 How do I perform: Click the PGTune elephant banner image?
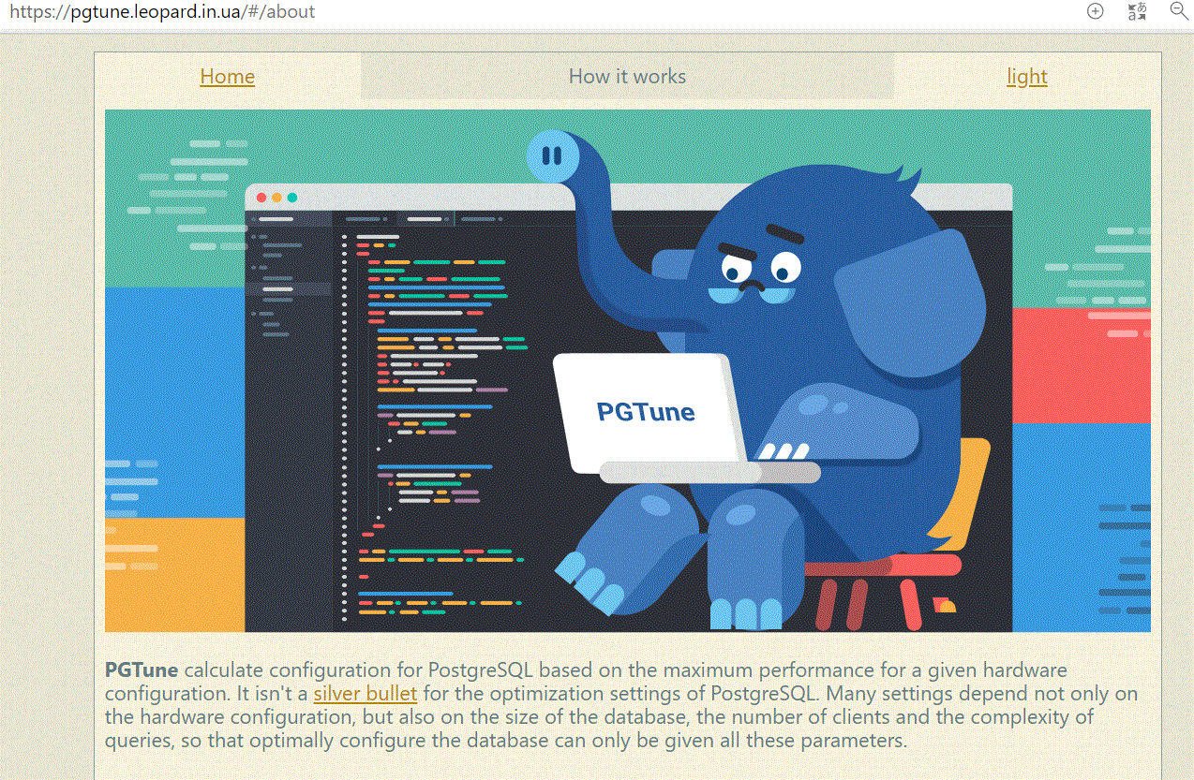pos(627,371)
